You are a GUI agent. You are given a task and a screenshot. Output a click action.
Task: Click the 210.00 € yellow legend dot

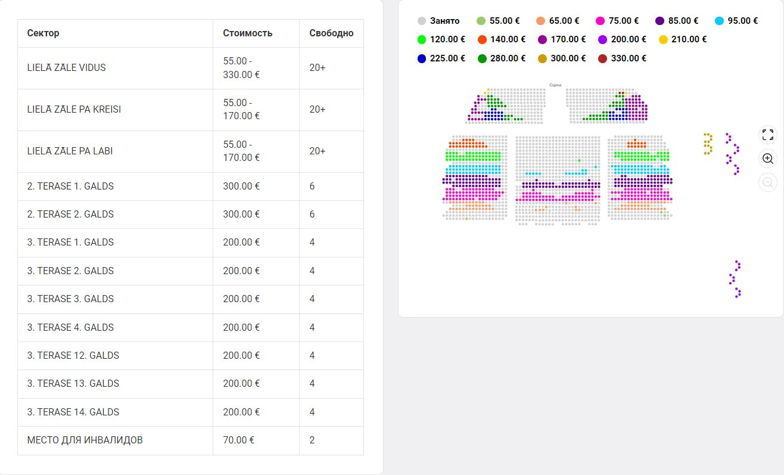663,39
